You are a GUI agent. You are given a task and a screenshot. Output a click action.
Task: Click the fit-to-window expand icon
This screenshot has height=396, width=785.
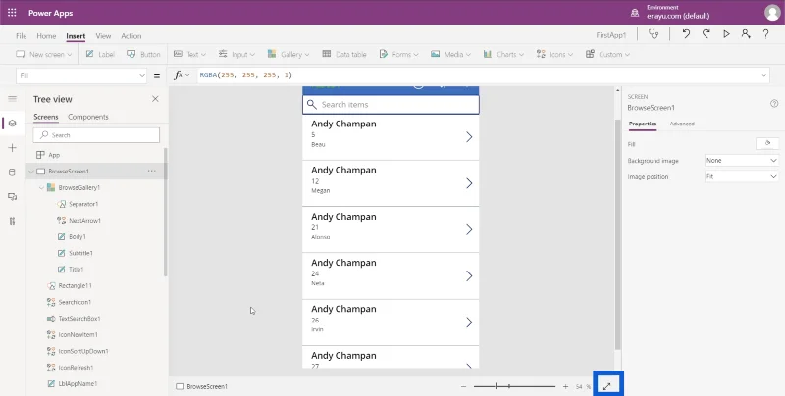pos(607,386)
